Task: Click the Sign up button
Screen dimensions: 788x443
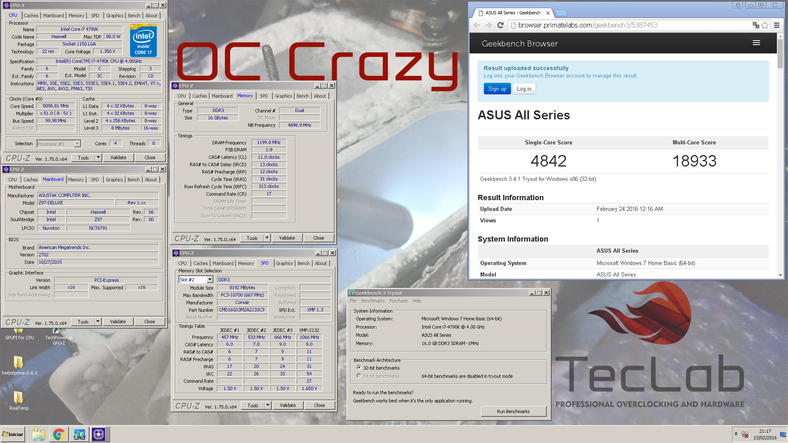Action: coord(497,89)
